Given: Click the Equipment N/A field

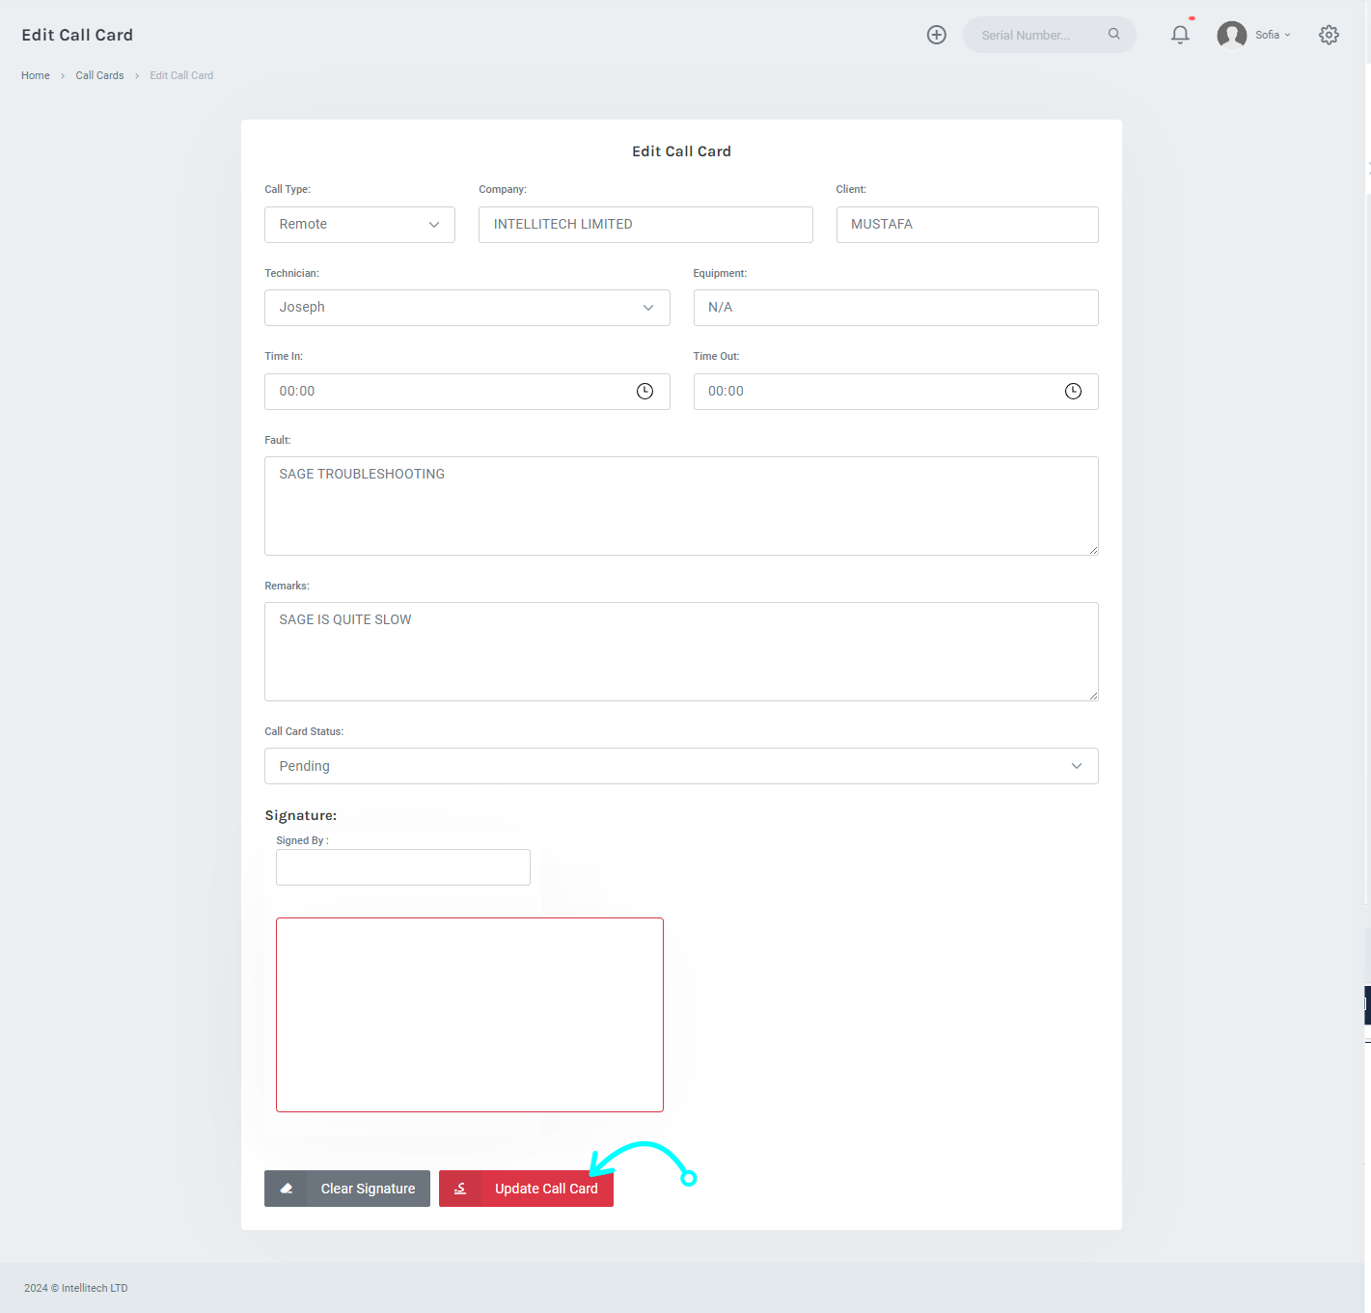Looking at the screenshot, I should tap(895, 308).
